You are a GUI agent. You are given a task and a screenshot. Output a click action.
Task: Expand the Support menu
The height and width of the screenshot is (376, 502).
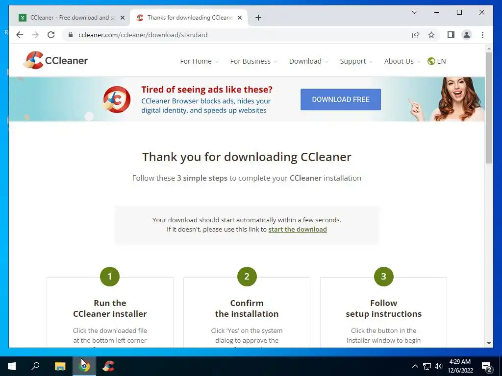pyautogui.click(x=356, y=61)
